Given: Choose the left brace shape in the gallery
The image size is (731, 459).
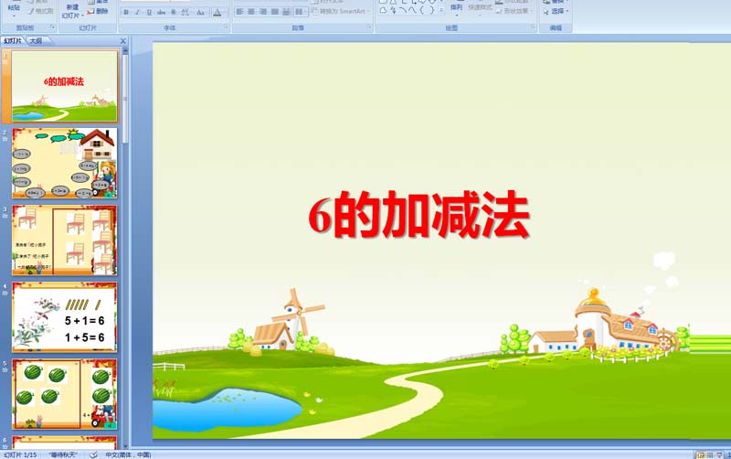Looking at the screenshot, I should click(422, 10).
